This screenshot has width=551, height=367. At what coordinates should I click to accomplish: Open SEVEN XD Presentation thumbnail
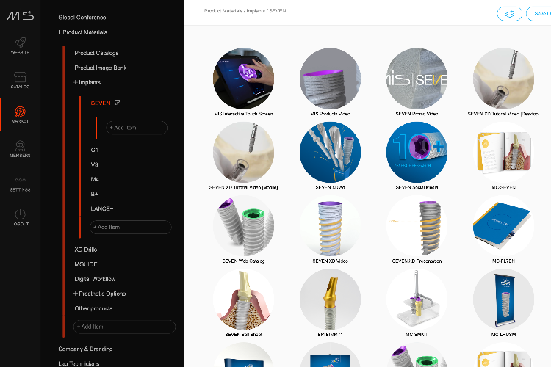point(417,225)
